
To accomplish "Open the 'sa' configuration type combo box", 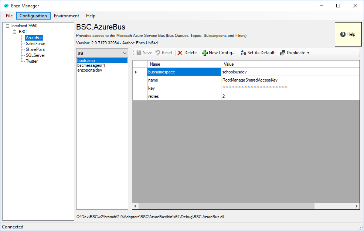I will pyautogui.click(x=102, y=53).
